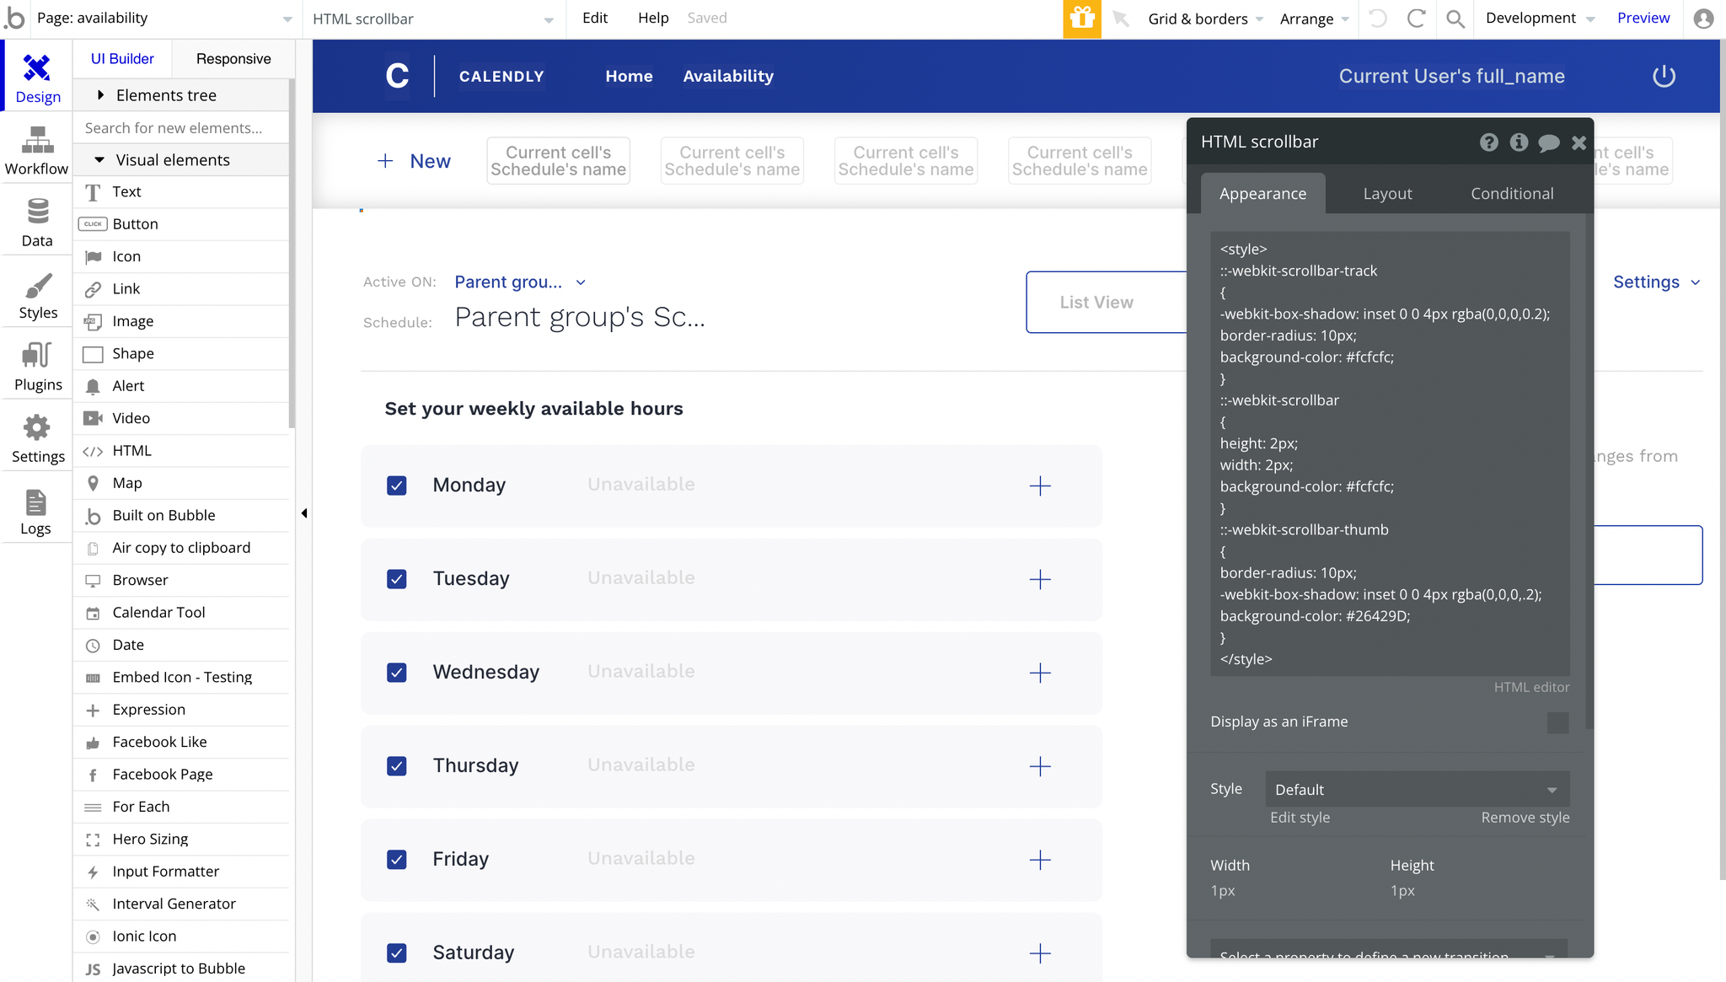
Task: Select the Calendar Tool element
Action: (x=181, y=613)
